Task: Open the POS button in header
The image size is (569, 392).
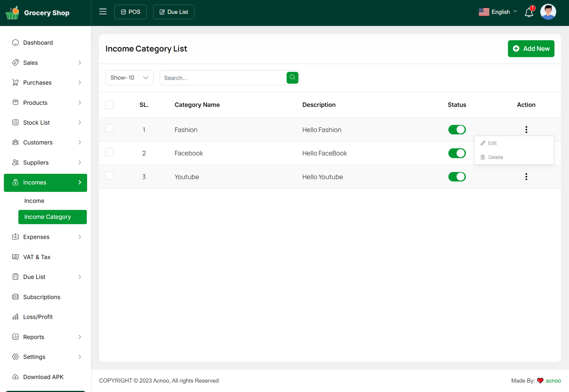Action: coord(131,12)
